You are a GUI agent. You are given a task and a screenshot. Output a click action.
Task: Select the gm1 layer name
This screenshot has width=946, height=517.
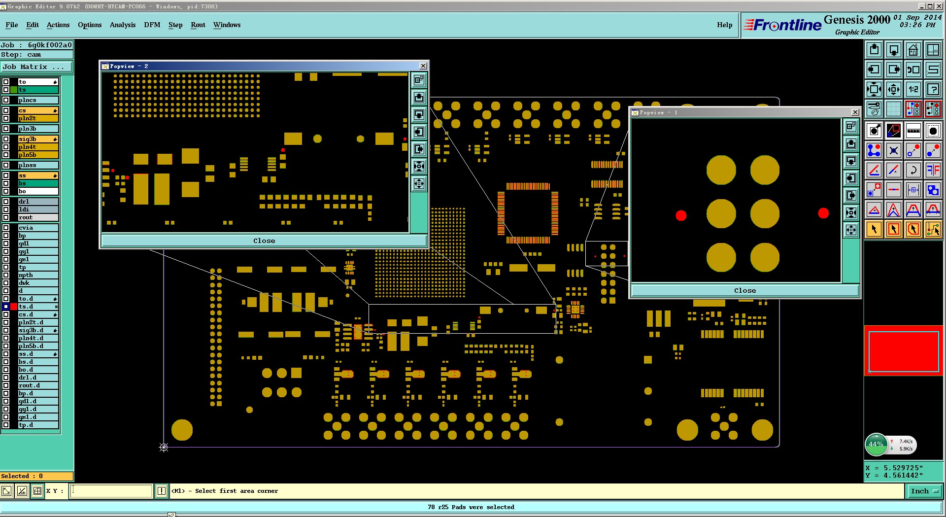(x=38, y=259)
